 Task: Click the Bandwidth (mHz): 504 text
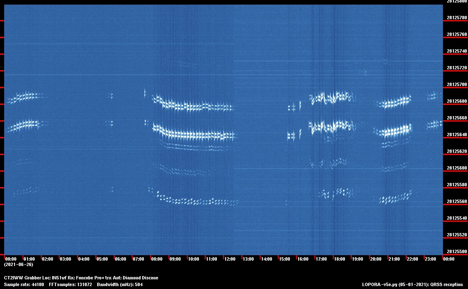(x=120, y=284)
